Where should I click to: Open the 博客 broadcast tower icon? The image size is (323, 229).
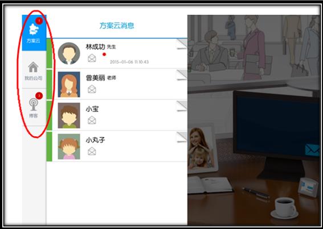point(34,105)
